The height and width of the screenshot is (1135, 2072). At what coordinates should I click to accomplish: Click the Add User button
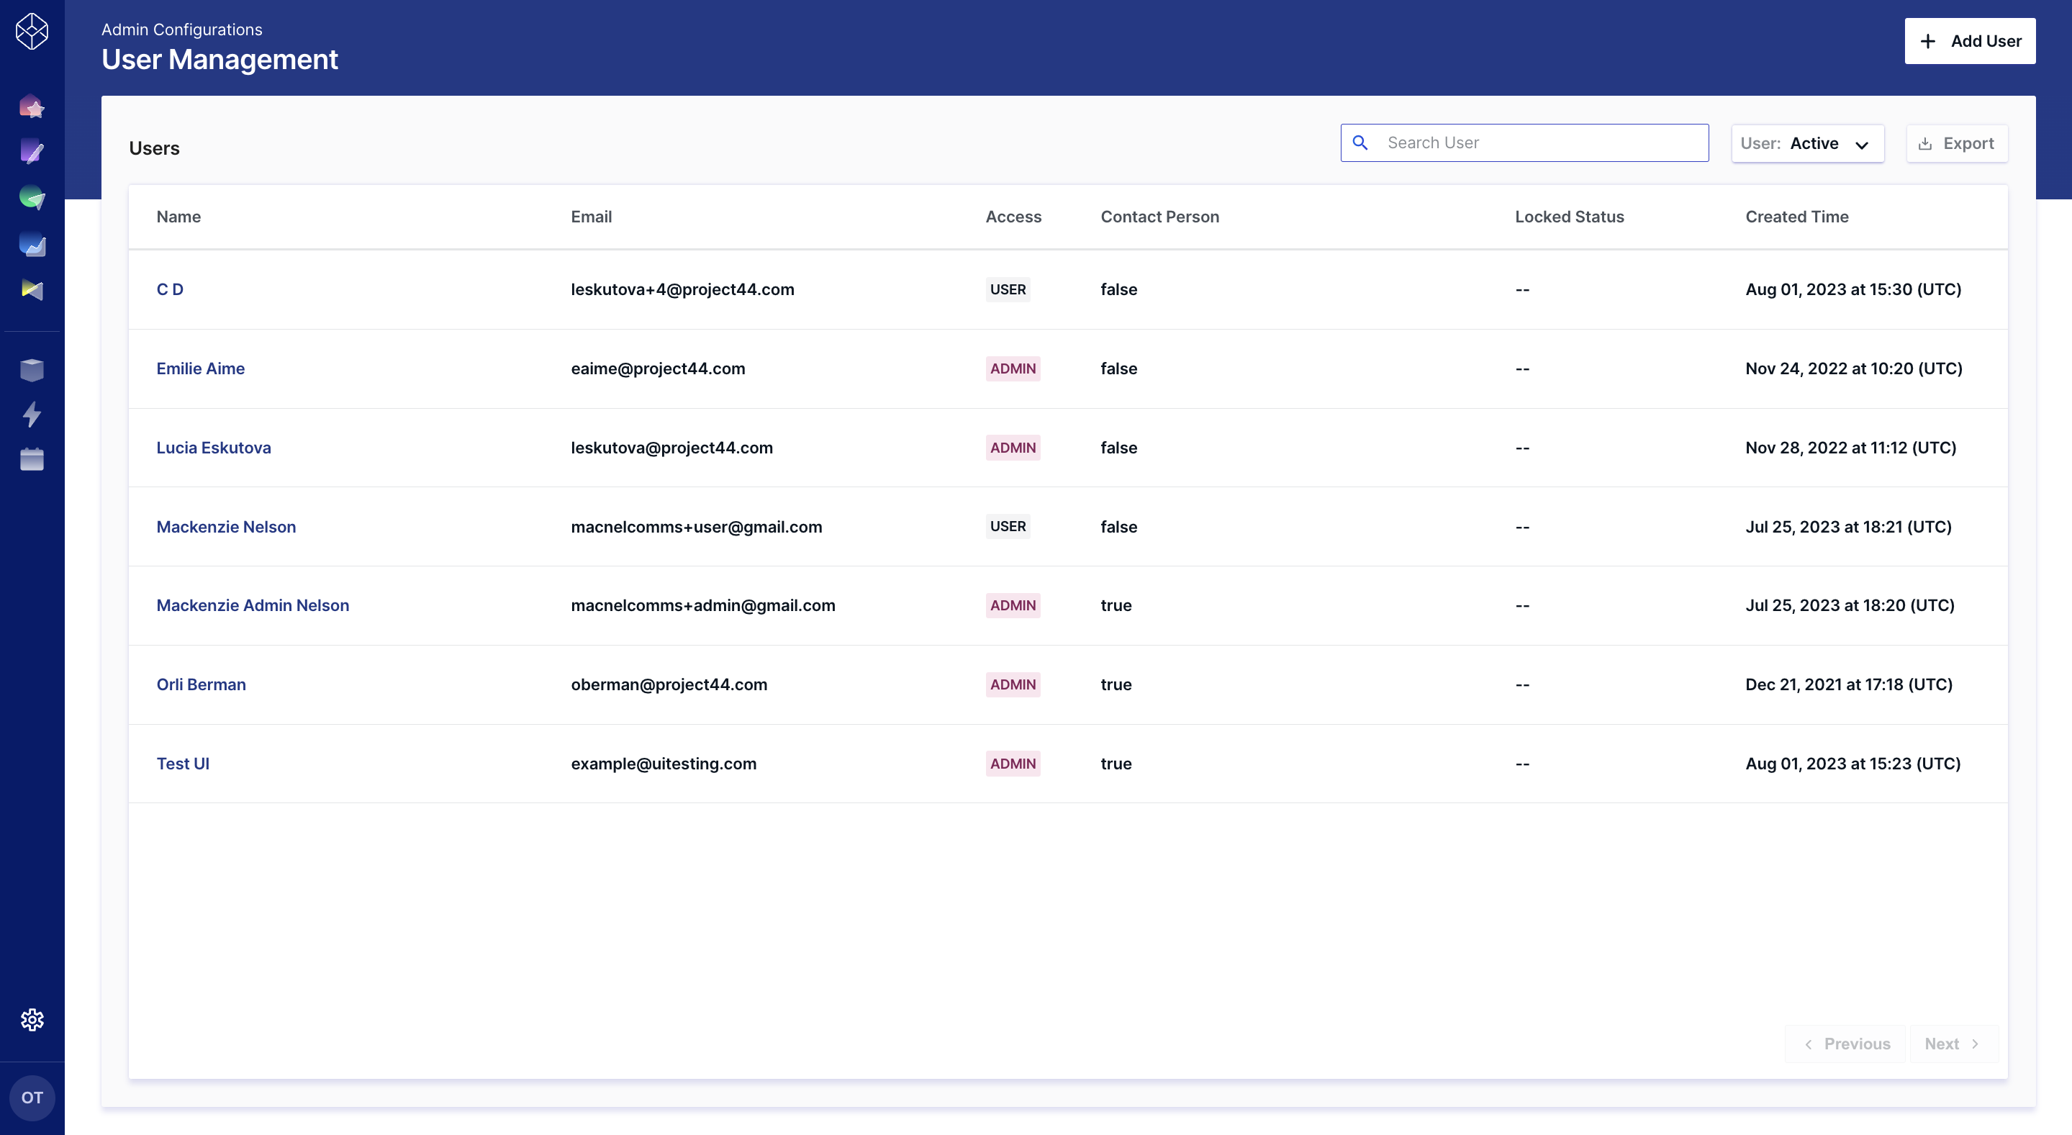(1970, 41)
